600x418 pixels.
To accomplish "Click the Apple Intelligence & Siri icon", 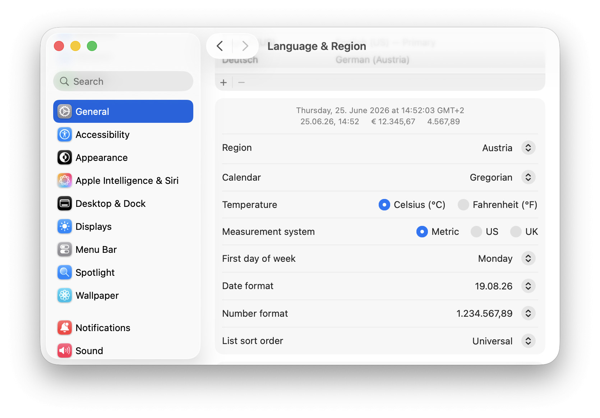I will point(65,181).
